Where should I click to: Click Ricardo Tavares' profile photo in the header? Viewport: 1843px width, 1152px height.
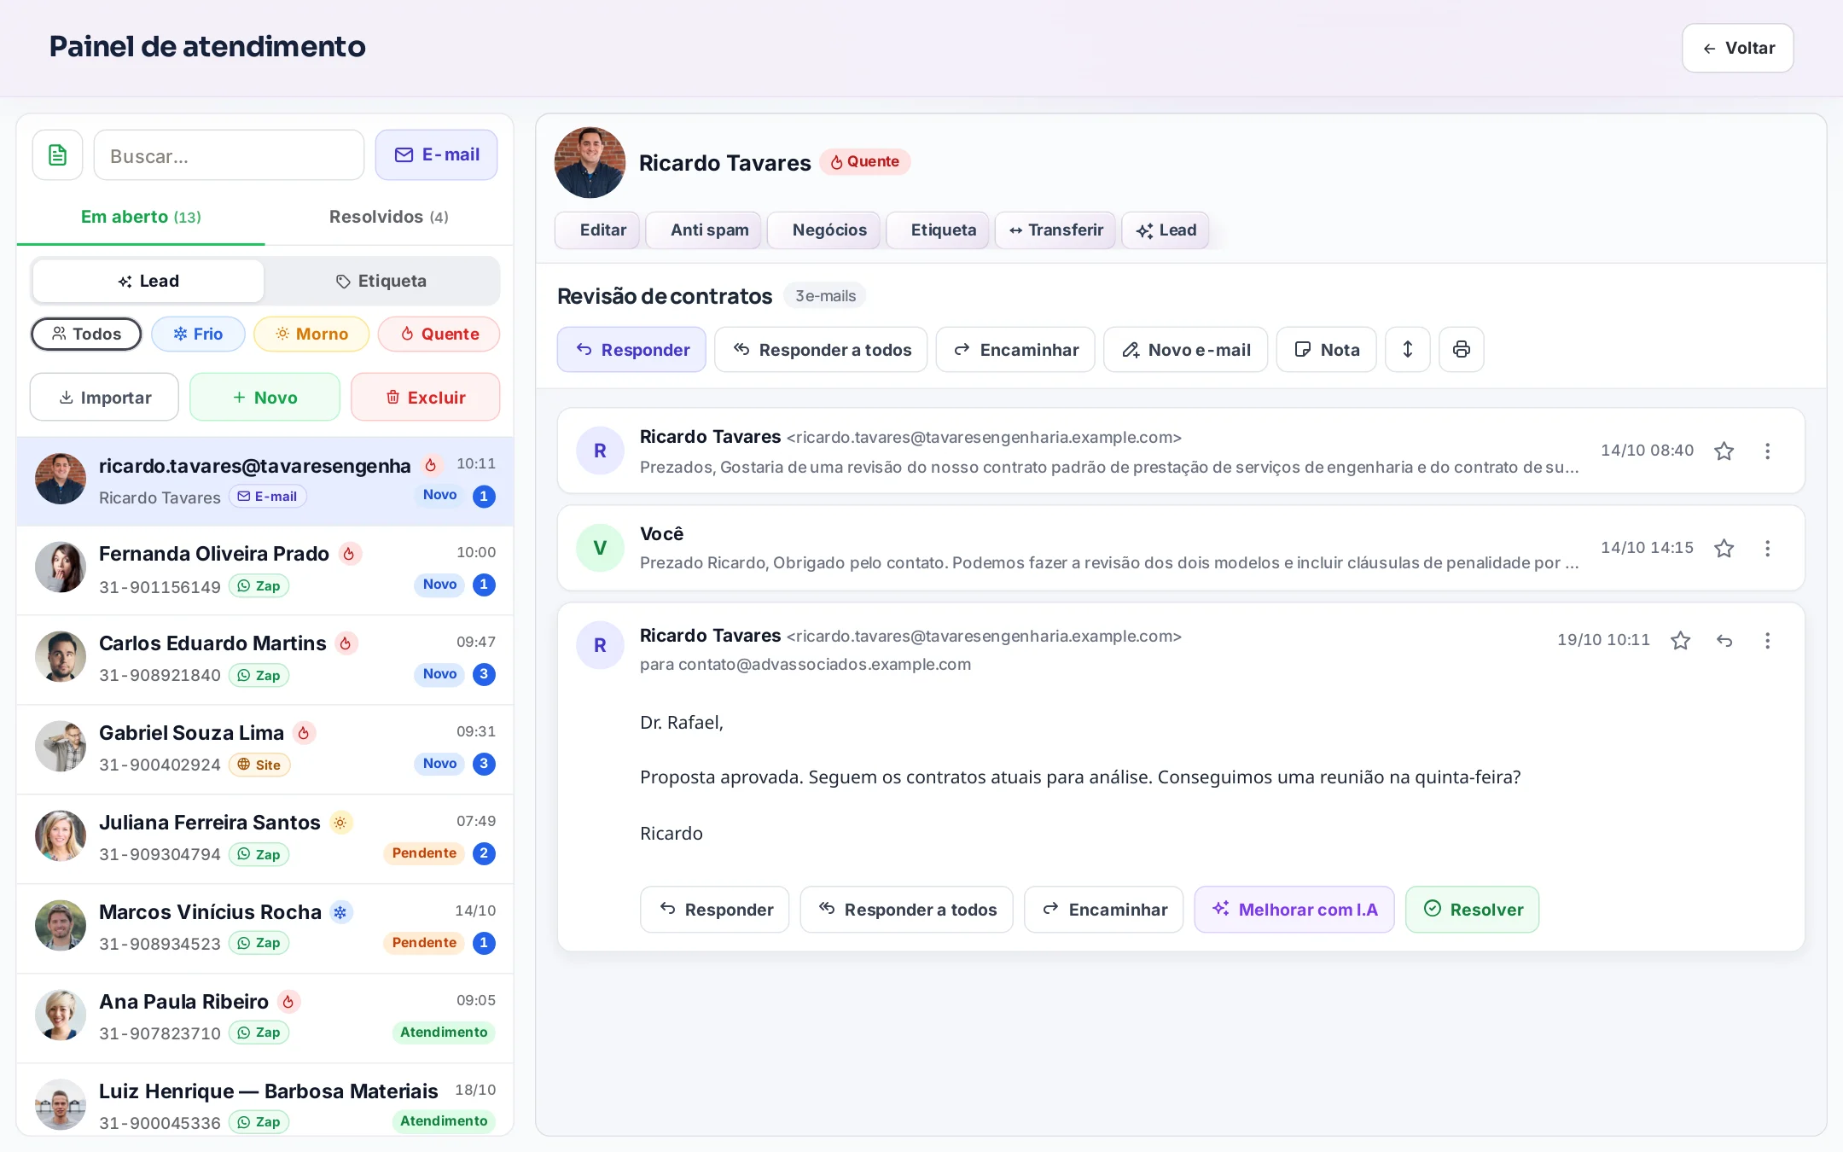tap(590, 162)
